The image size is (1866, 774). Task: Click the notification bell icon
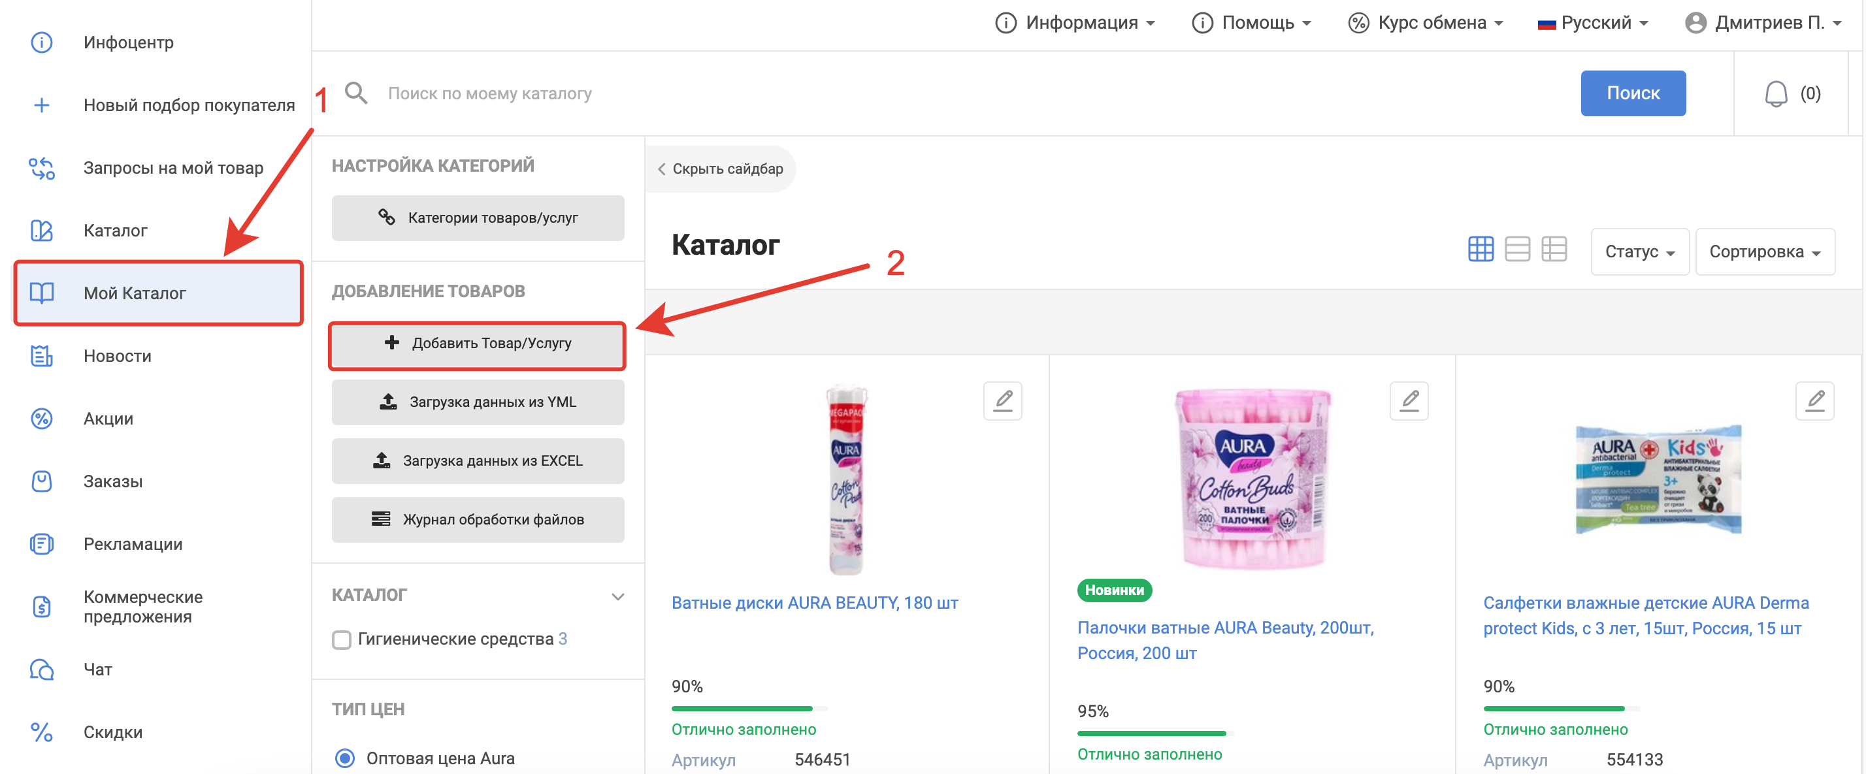tap(1775, 93)
